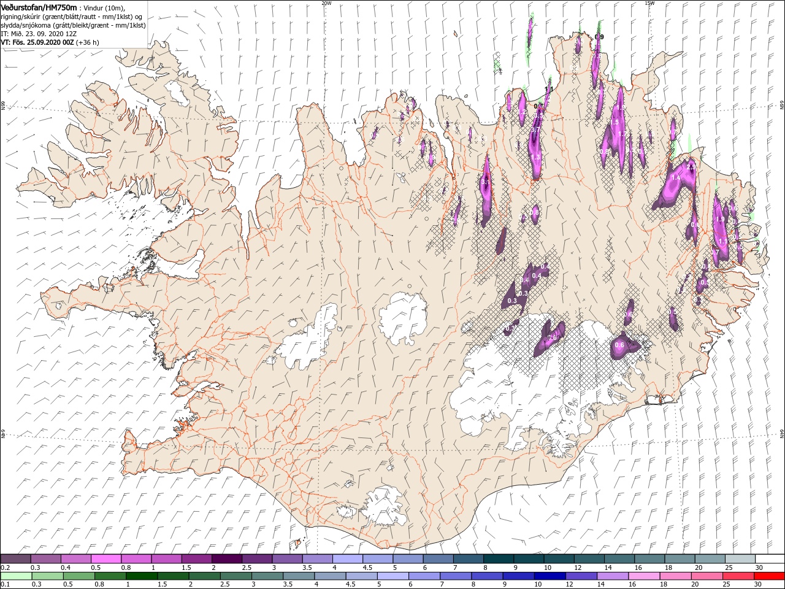Click the 15W longitude label at top
Image resolution: width=785 pixels, height=589 pixels.
pyautogui.click(x=649, y=3)
